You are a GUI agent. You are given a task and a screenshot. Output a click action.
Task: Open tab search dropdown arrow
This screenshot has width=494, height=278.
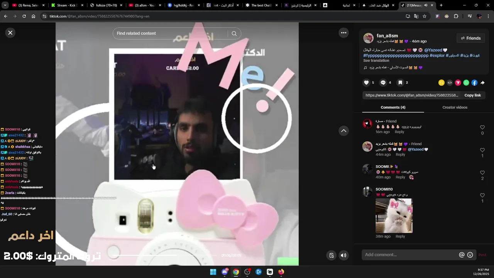click(x=5, y=5)
